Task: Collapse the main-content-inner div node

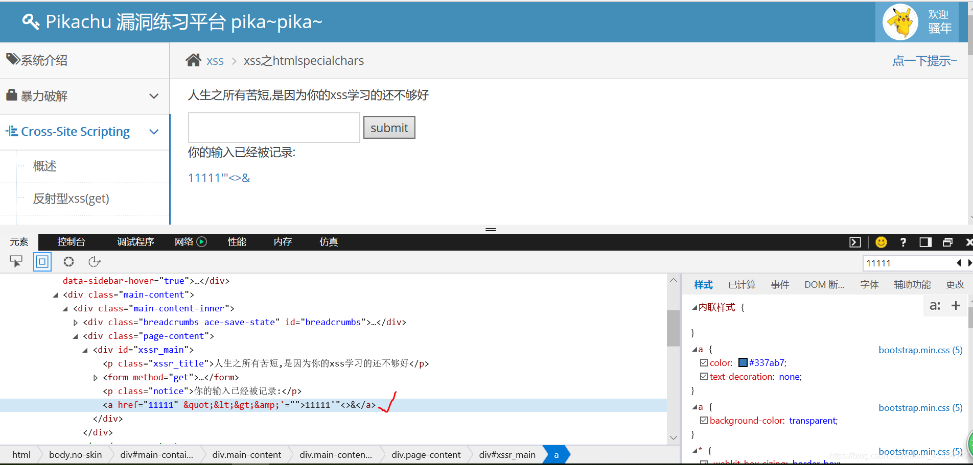Action: point(65,309)
